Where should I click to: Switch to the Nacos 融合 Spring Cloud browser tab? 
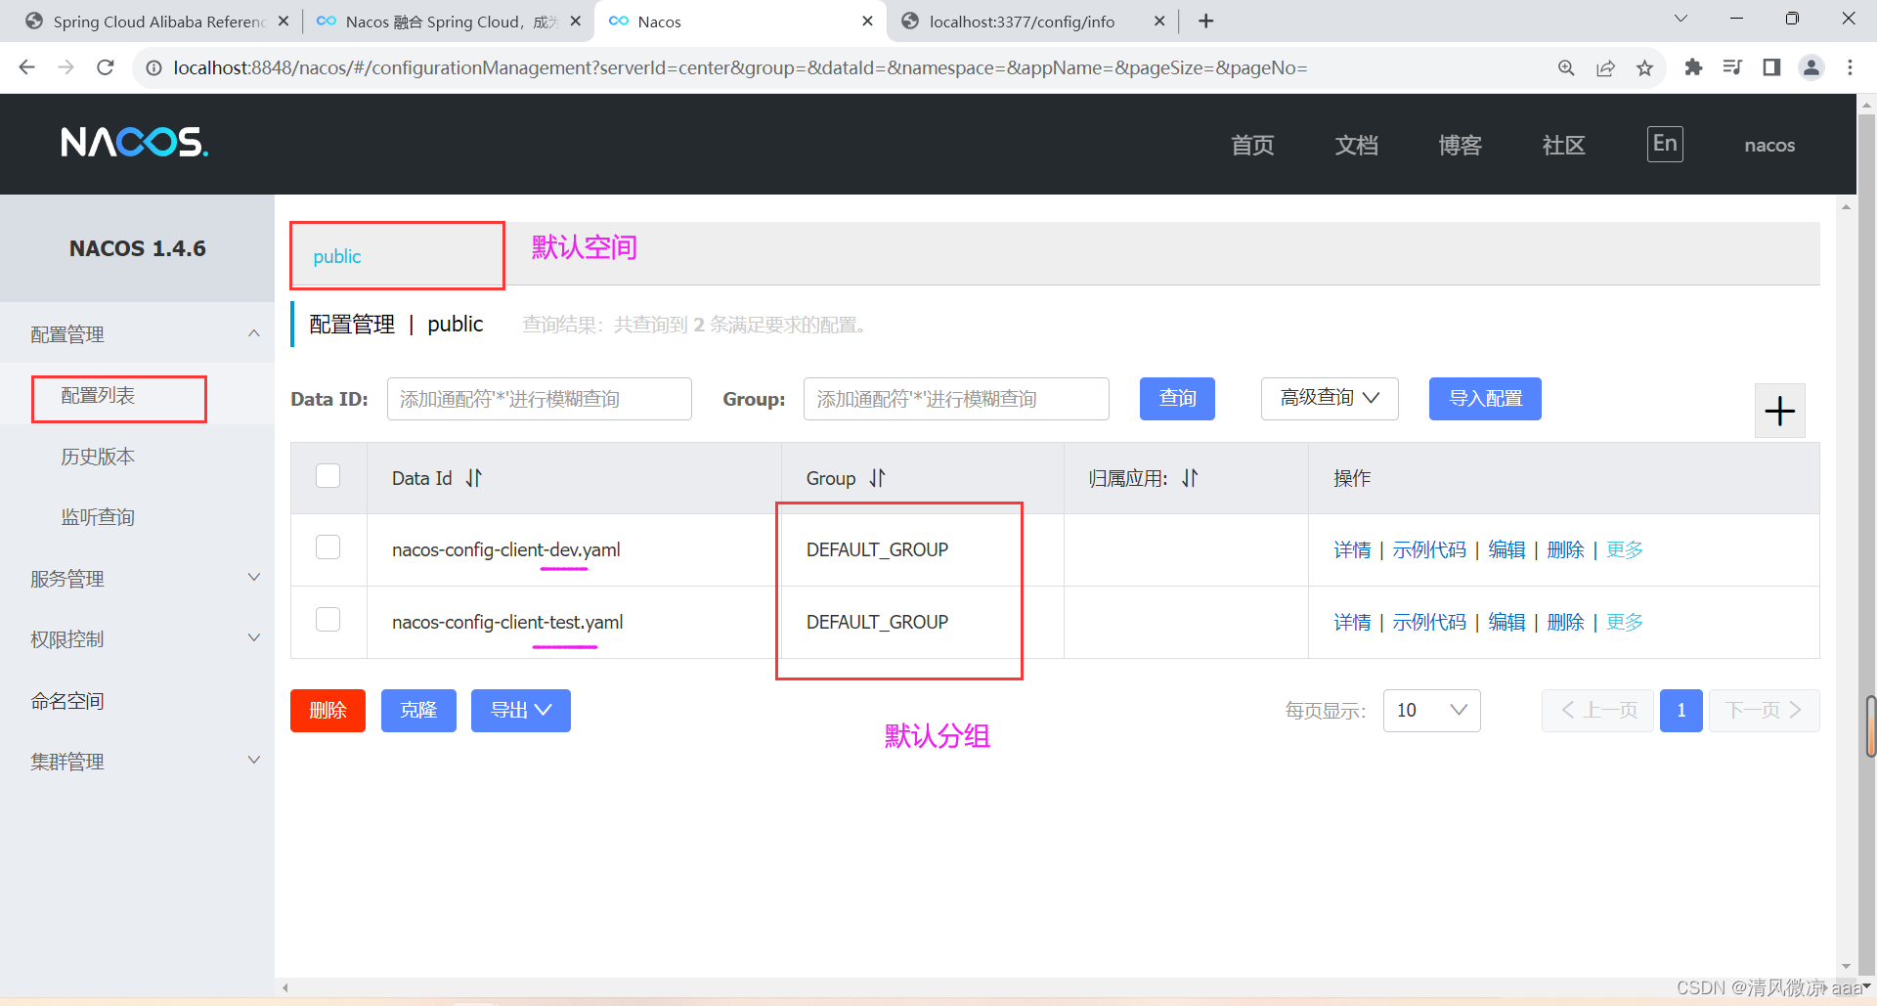click(448, 22)
